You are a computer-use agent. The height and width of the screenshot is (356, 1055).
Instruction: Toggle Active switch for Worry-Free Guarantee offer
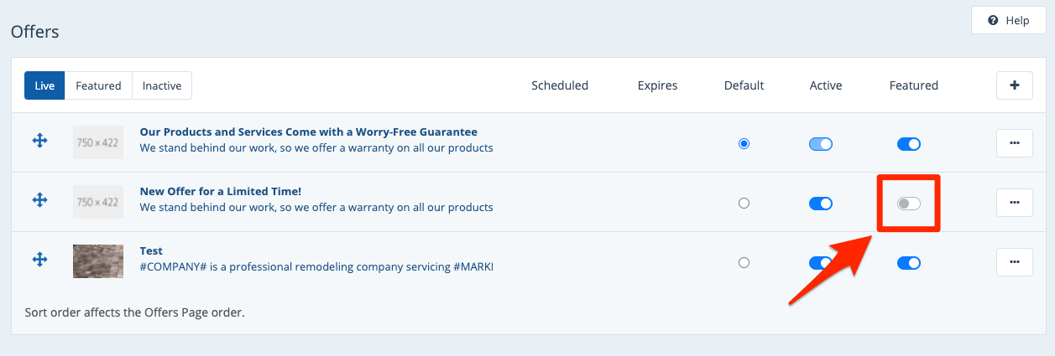[x=820, y=144]
